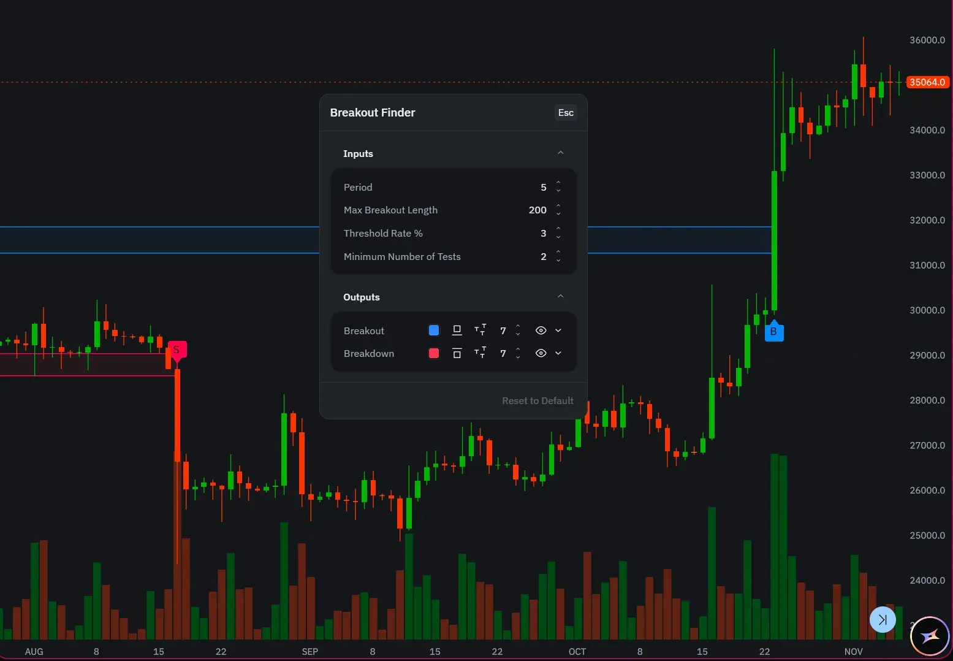Image resolution: width=953 pixels, height=661 pixels.
Task: Click the Threshold Rate % value field
Action: (543, 234)
